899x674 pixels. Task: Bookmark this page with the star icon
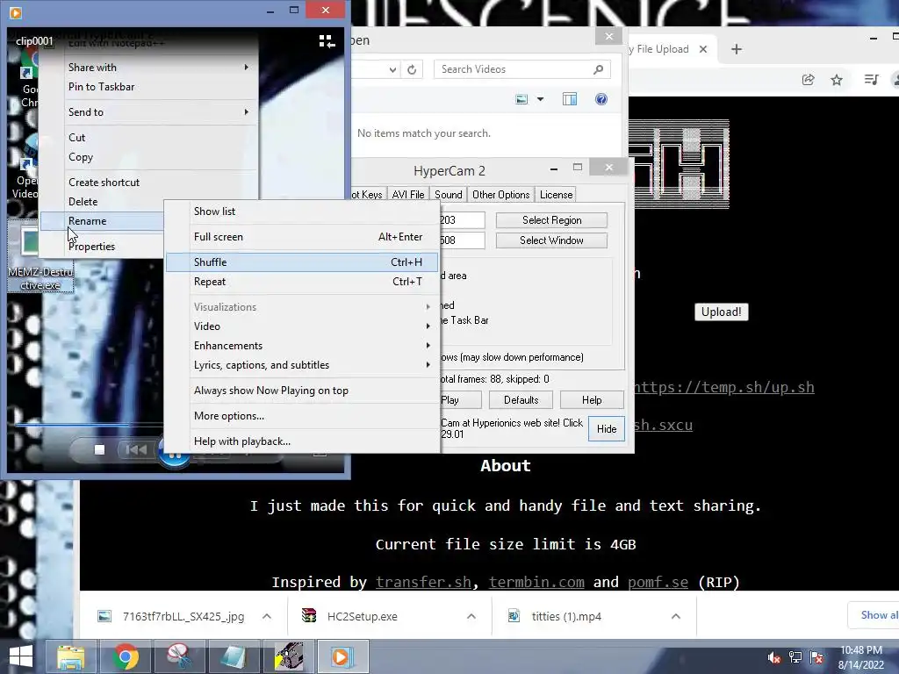[837, 80]
